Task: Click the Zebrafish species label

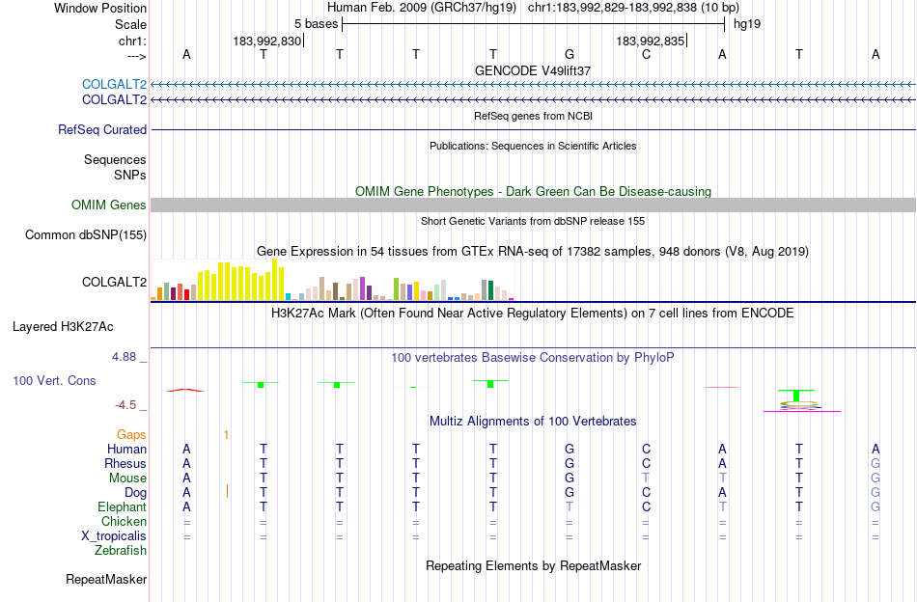Action: pyautogui.click(x=121, y=551)
